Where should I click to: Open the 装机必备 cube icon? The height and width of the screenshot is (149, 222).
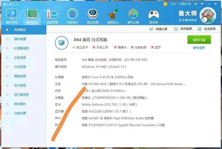click(133, 16)
